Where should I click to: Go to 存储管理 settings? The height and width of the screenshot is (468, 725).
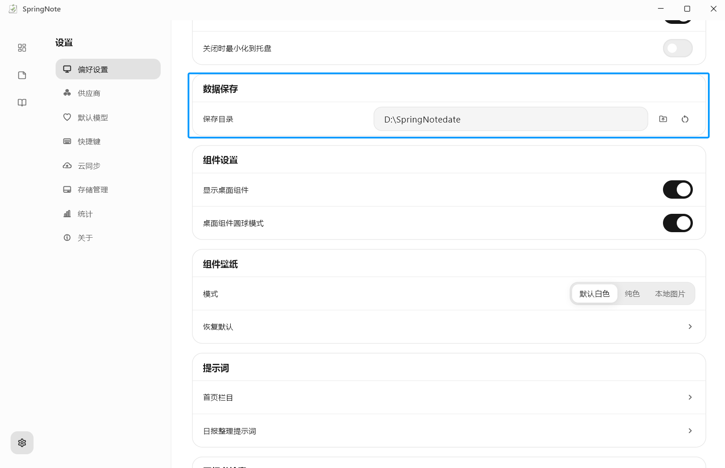click(x=108, y=189)
